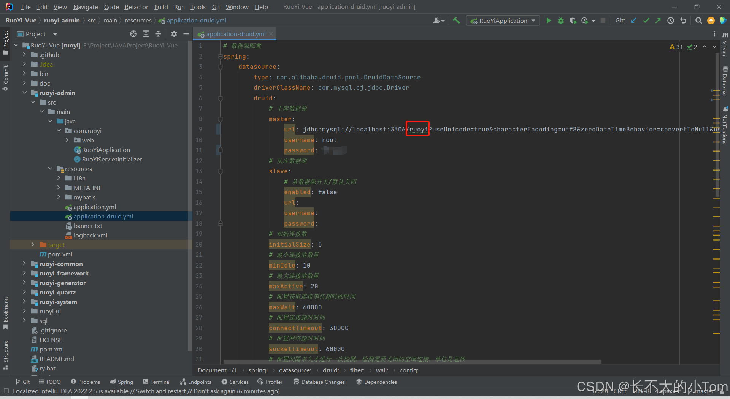The image size is (730, 399).
Task: Open the Commit tool window
Action: point(5,78)
